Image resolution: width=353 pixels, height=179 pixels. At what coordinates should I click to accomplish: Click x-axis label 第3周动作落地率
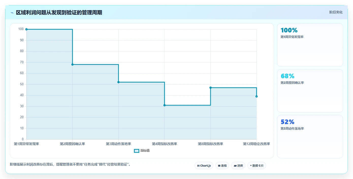119,144
